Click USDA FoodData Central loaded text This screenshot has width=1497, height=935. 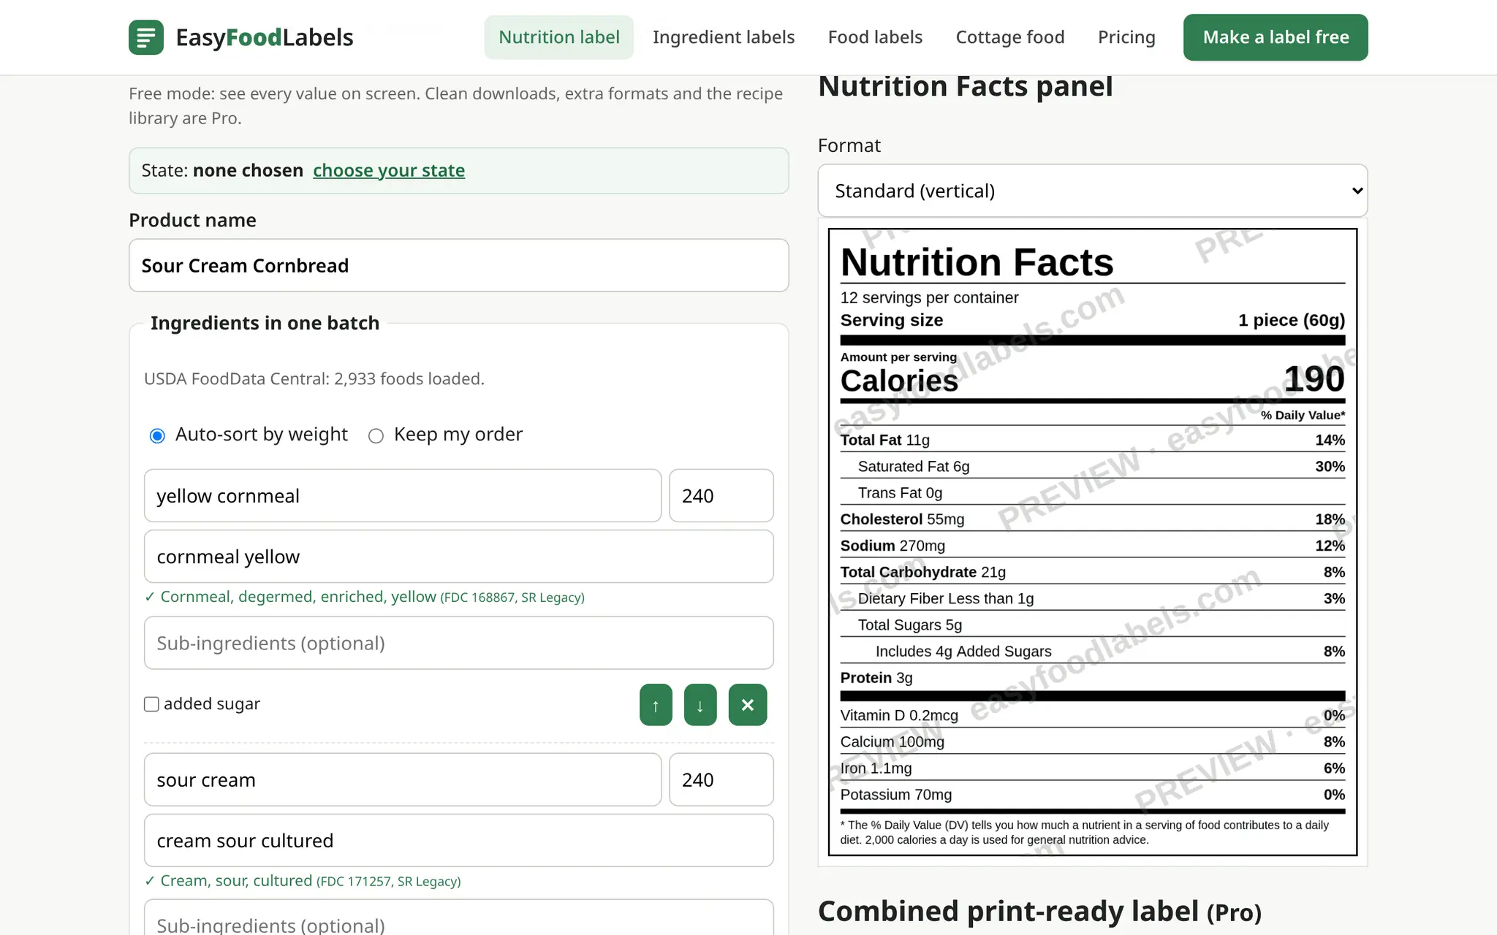tap(314, 379)
